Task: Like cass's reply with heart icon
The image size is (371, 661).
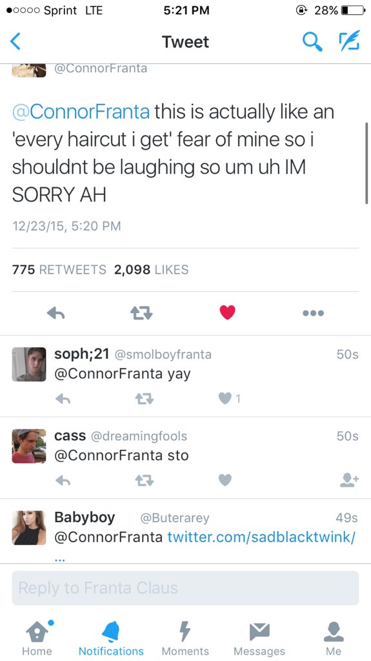Action: tap(225, 480)
